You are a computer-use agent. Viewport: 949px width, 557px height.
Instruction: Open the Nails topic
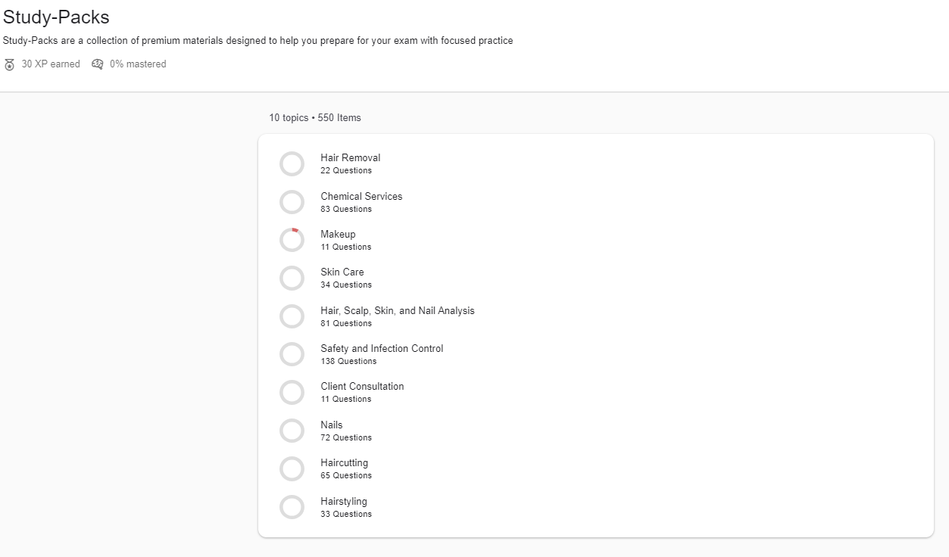[x=331, y=425]
